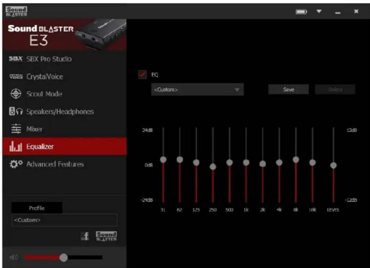370x268 pixels.
Task: Select the Equalizer menu item
Action: [65, 146]
